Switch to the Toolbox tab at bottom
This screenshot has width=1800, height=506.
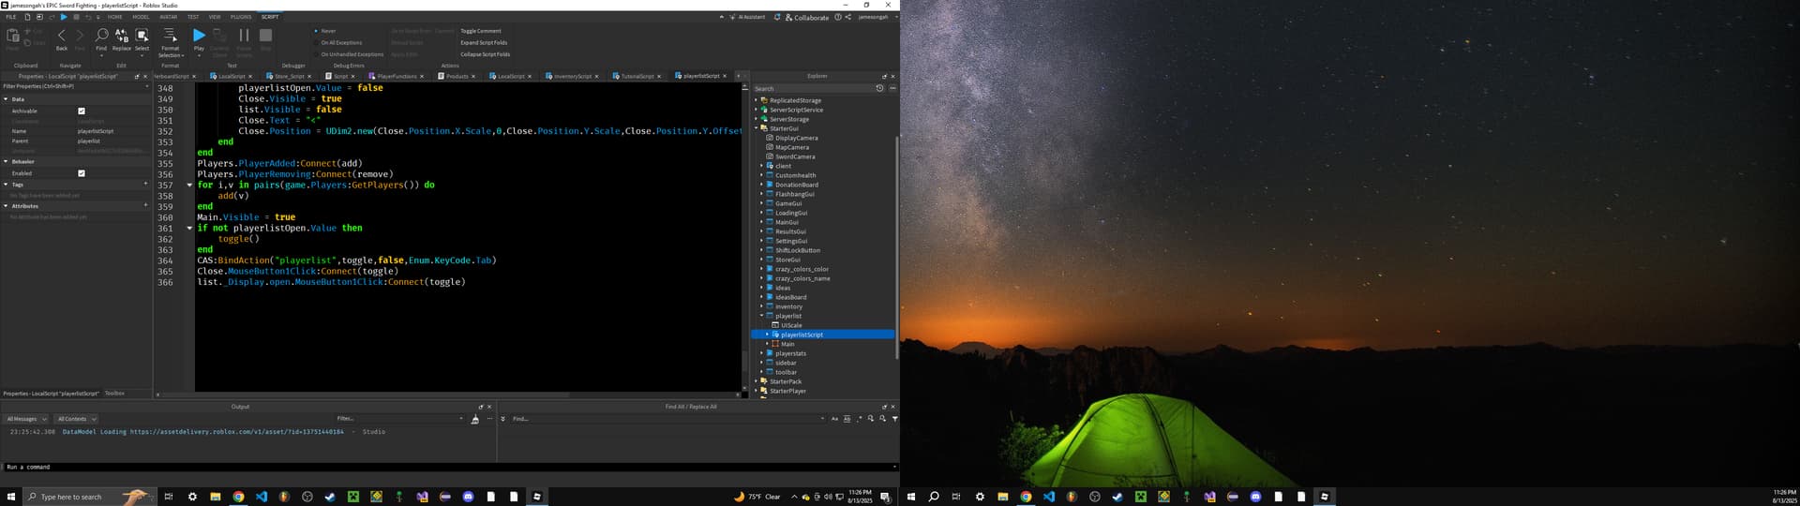114,394
